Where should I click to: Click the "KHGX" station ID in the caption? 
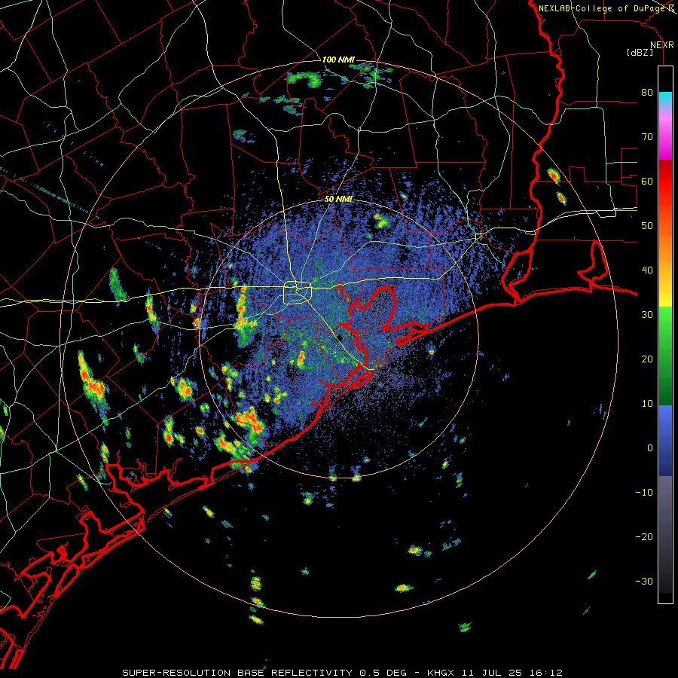[x=440, y=673]
